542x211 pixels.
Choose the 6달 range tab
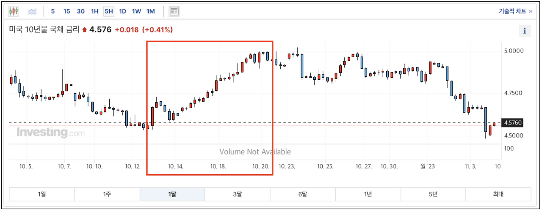click(x=303, y=194)
